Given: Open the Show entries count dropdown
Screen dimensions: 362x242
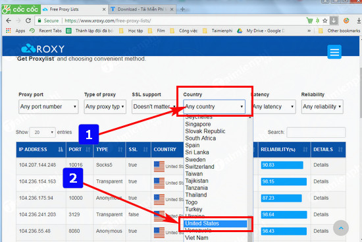Looking at the screenshot, I should 43,133.
